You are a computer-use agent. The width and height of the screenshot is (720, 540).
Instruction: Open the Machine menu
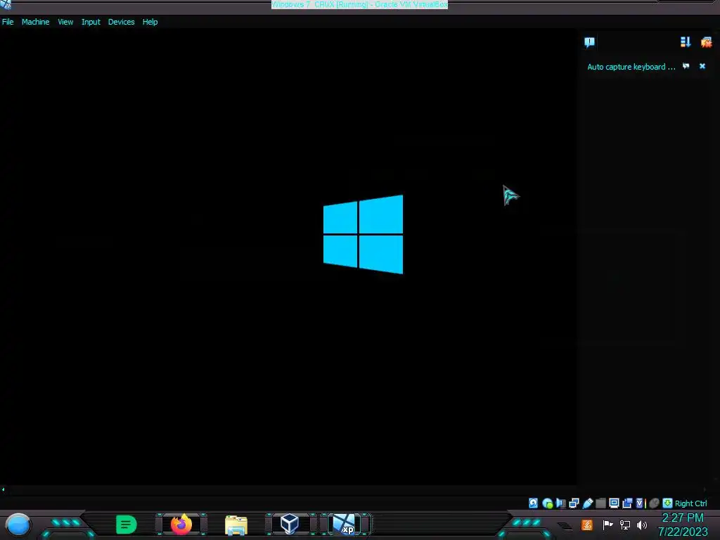point(35,22)
